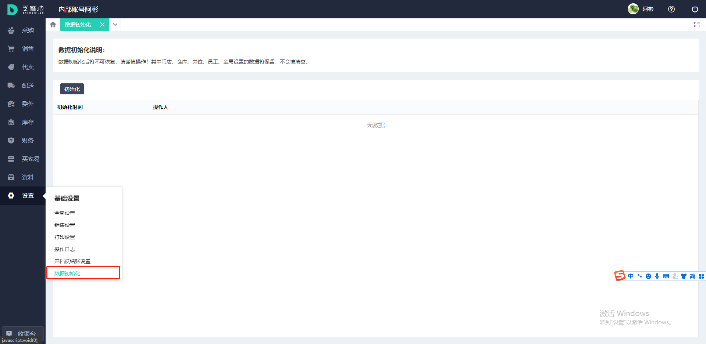The height and width of the screenshot is (344, 706).
Task: Click the IME user account icon
Action: pos(675,276)
